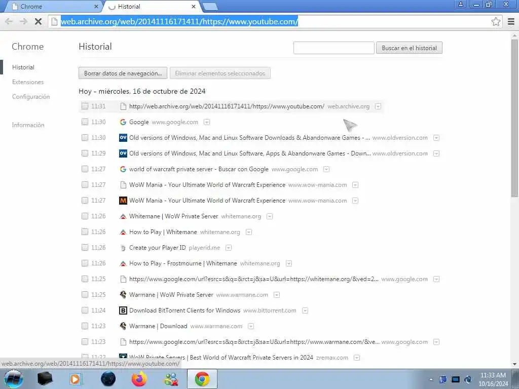
Task: Open Configuración in sidebar
Action: [x=31, y=97]
